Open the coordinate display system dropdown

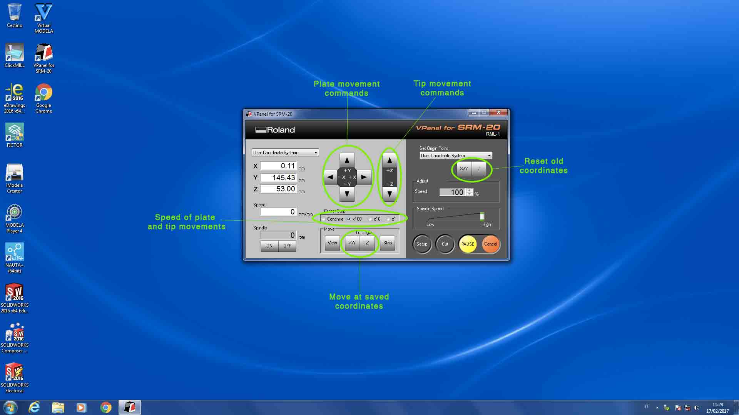click(x=285, y=153)
